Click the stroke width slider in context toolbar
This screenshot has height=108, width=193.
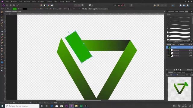coord(34,9)
